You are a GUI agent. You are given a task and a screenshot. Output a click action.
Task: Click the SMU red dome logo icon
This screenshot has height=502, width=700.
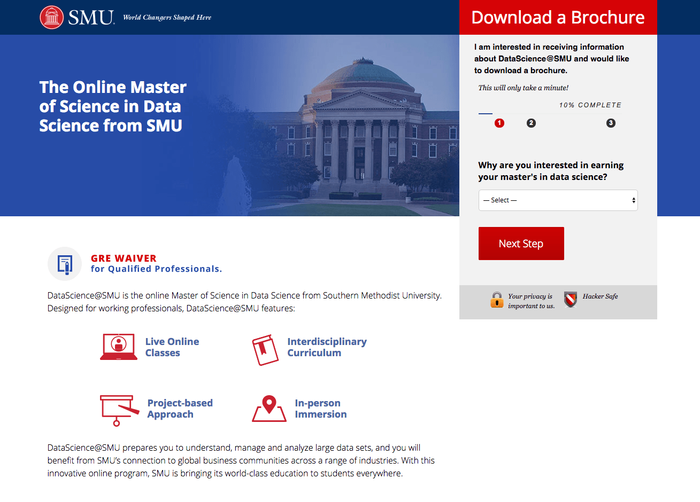coord(52,18)
